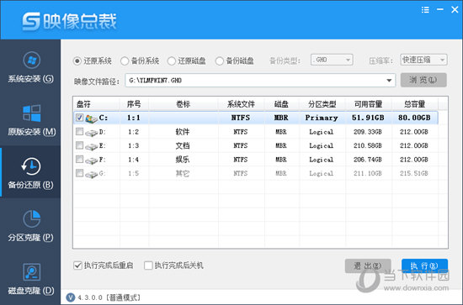Click the version V icon in status bar

[x=70, y=297]
